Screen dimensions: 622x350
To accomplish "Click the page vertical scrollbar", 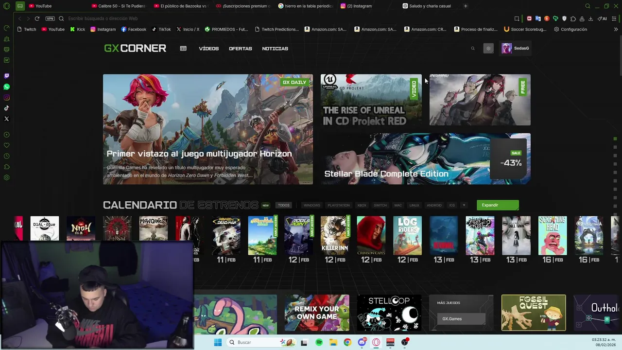I will 620,56.
